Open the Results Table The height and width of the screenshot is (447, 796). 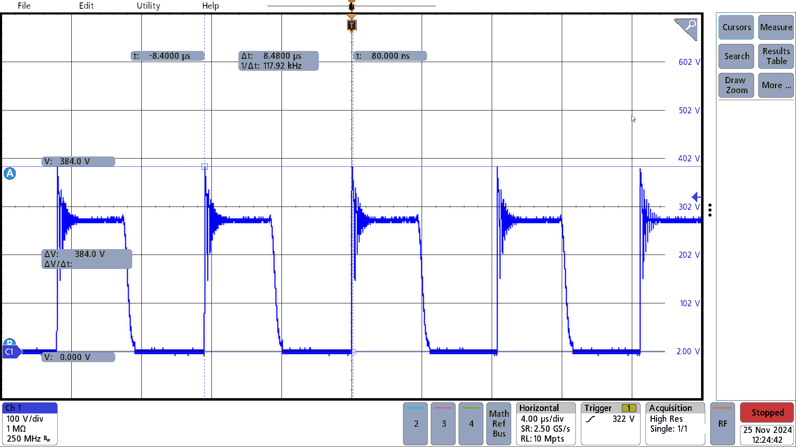coord(776,56)
